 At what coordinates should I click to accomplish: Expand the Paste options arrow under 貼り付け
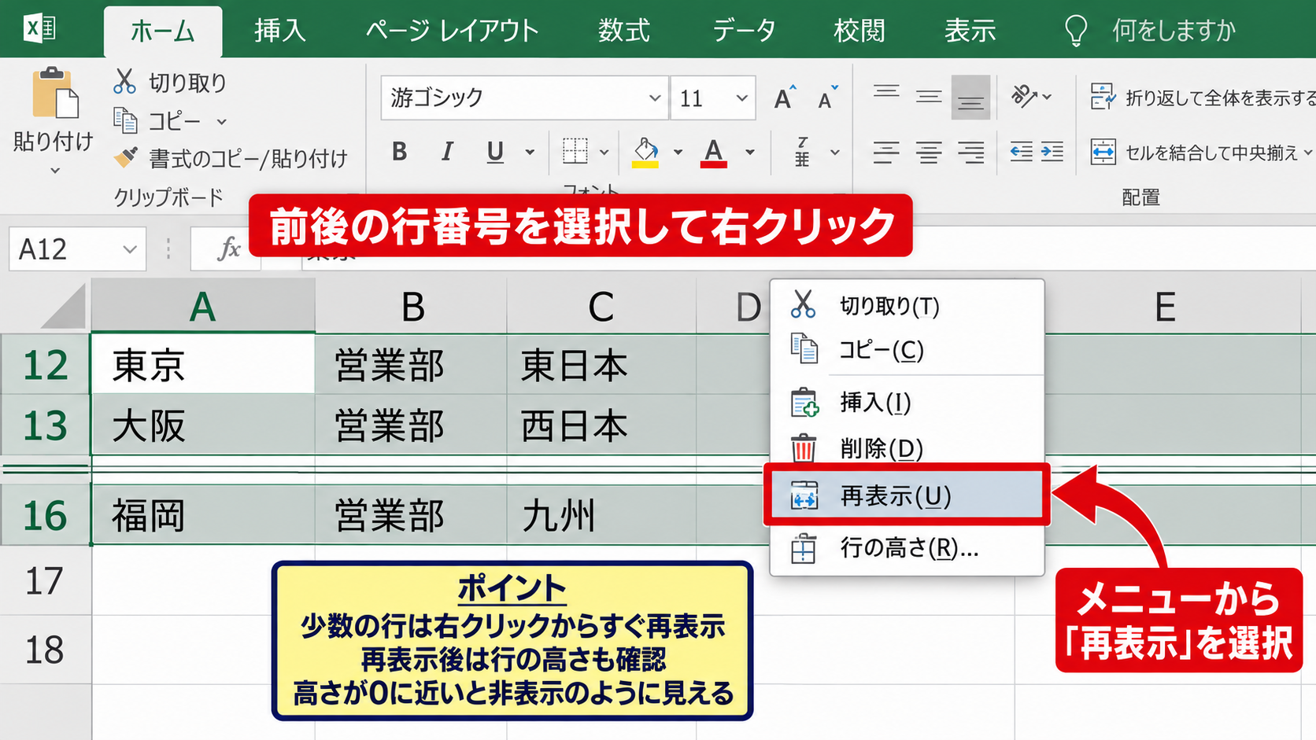coord(55,171)
